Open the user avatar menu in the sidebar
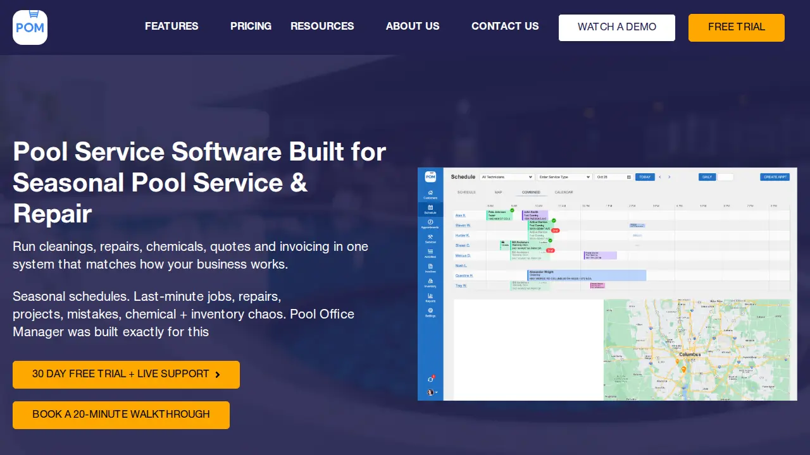This screenshot has width=810, height=455. (432, 392)
